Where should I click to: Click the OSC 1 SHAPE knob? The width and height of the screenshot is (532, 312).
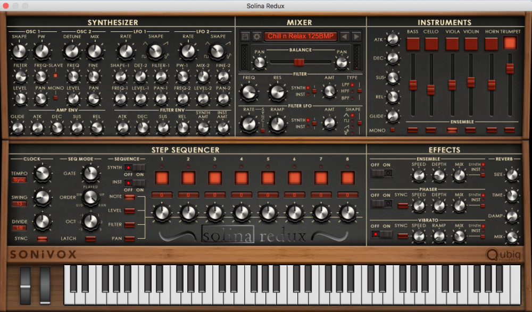(19, 51)
